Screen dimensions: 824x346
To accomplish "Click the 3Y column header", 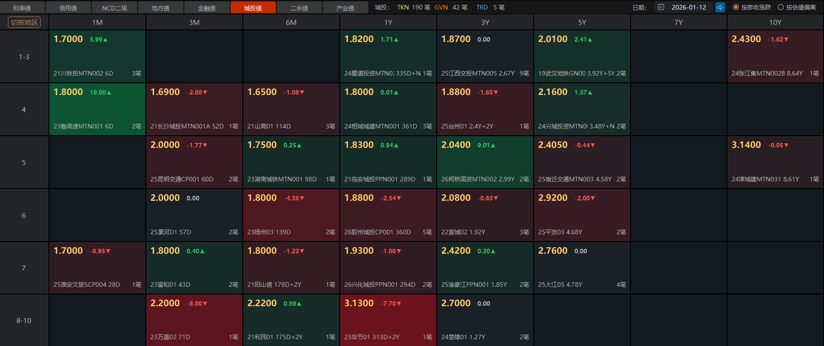I will [x=485, y=22].
